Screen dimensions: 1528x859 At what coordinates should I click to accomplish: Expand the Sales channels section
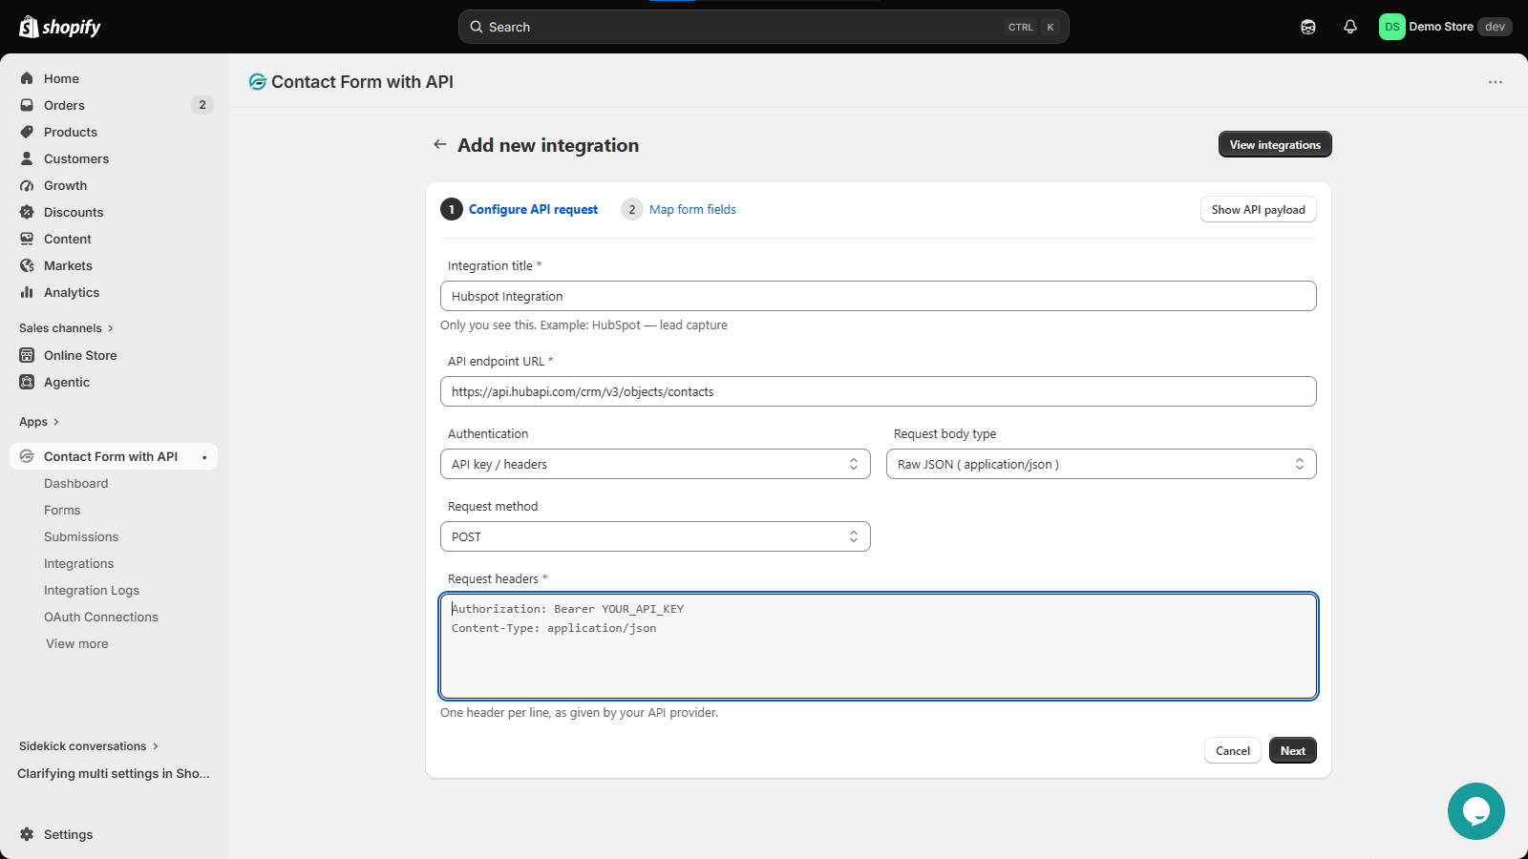(66, 328)
